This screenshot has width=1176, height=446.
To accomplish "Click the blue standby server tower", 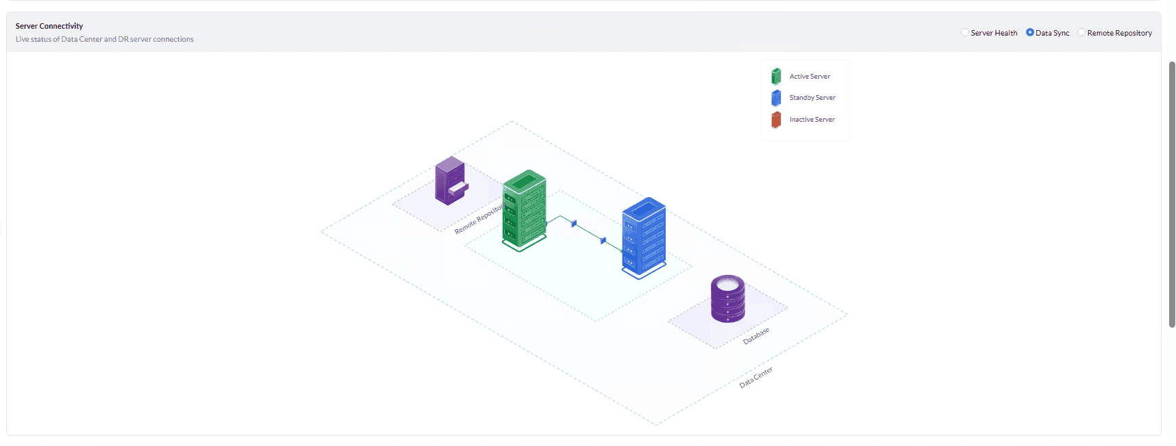I will pyautogui.click(x=644, y=238).
